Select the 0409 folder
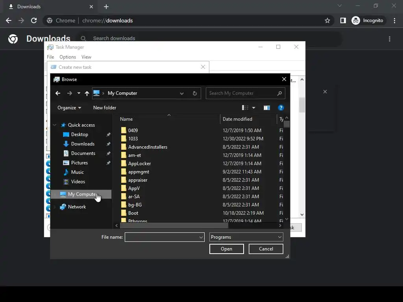The image size is (403, 302). click(133, 131)
